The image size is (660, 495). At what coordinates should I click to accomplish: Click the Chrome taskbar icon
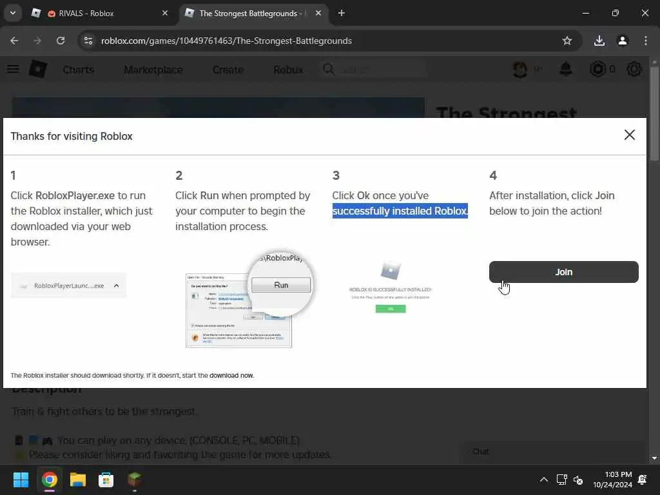point(50,480)
